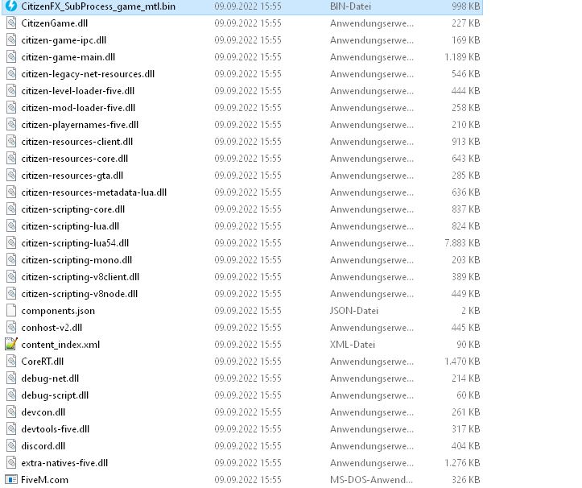This screenshot has height=488, width=582.
Task: Click the citizen-game-main.dll icon
Action: coord(11,57)
